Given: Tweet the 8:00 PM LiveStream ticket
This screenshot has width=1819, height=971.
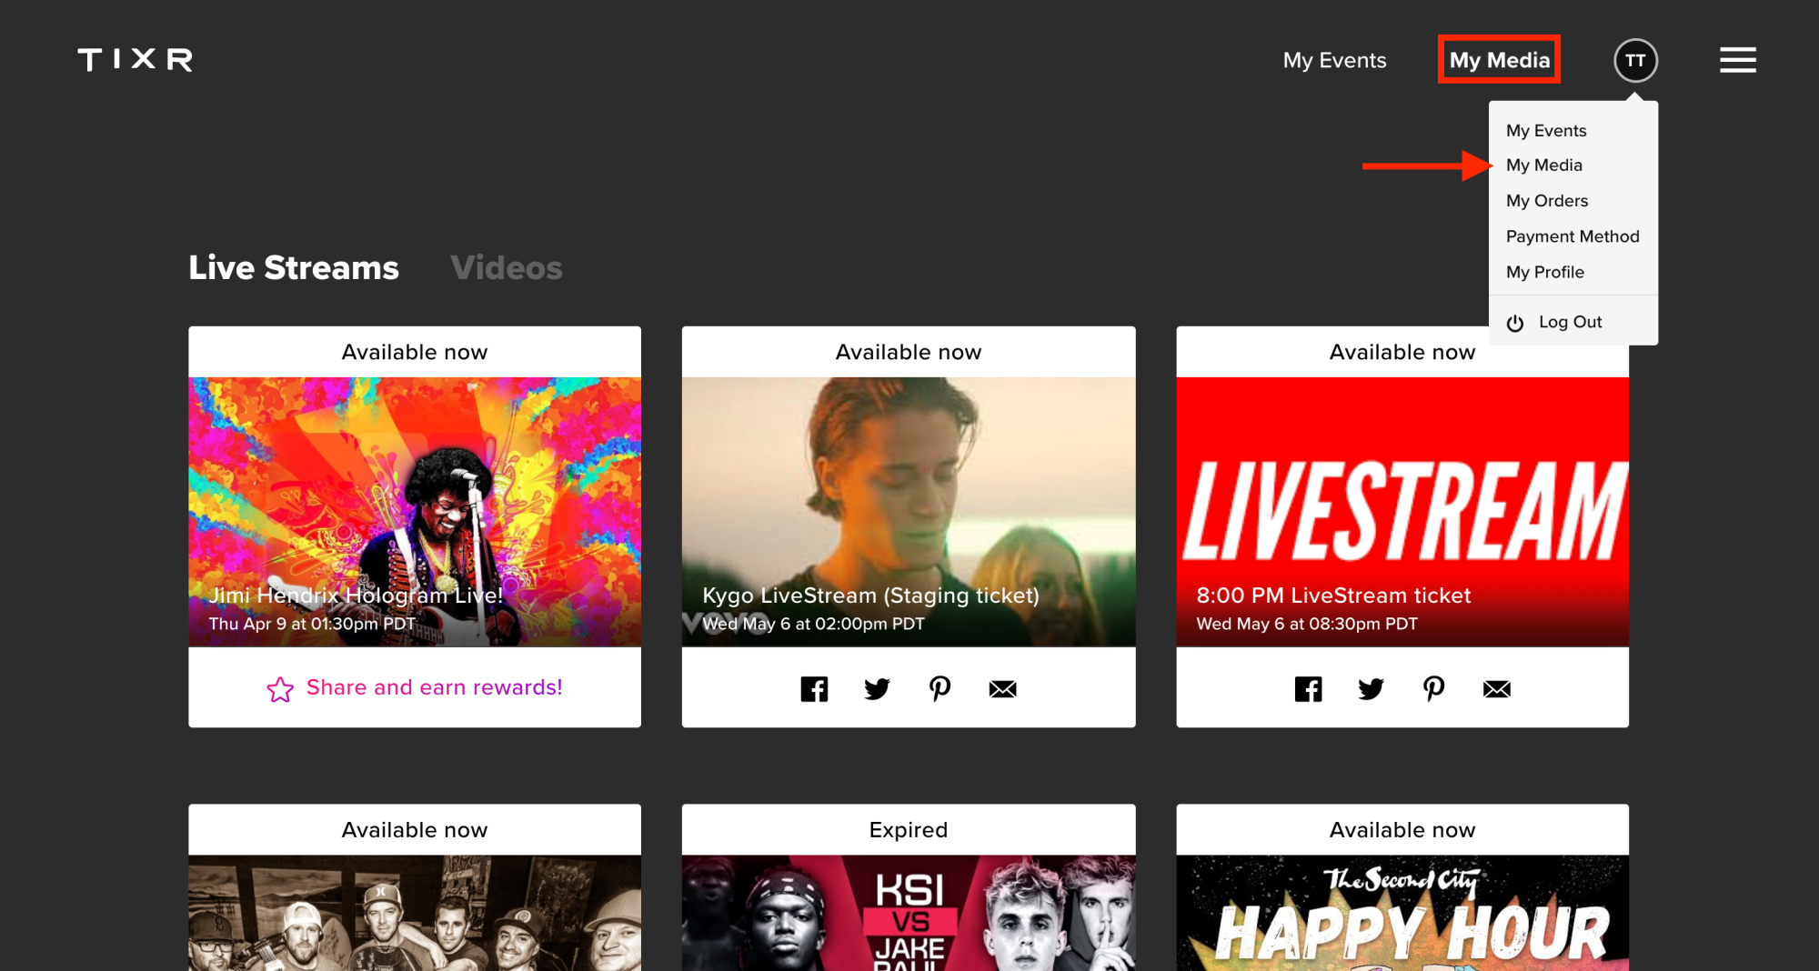Looking at the screenshot, I should tap(1371, 689).
